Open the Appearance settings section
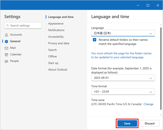 pos(56,24)
